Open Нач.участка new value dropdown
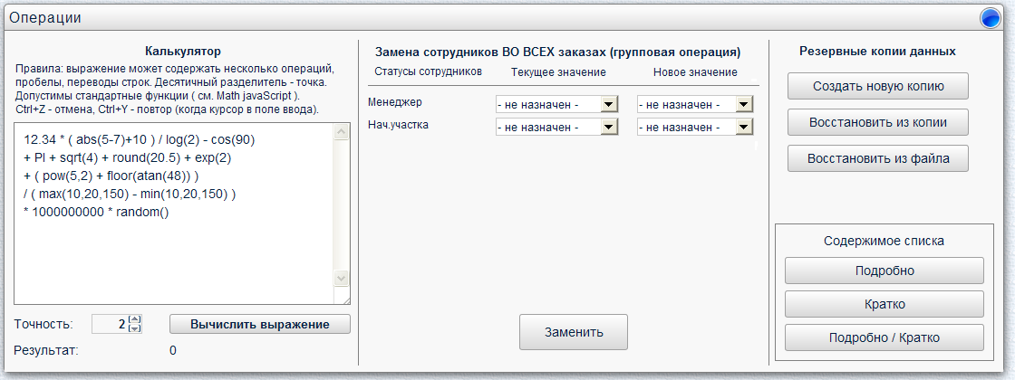1015x380 pixels. point(695,128)
